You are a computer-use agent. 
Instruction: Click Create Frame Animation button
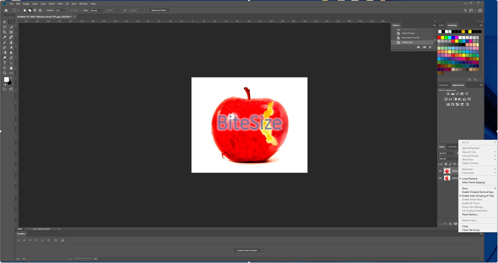click(247, 251)
